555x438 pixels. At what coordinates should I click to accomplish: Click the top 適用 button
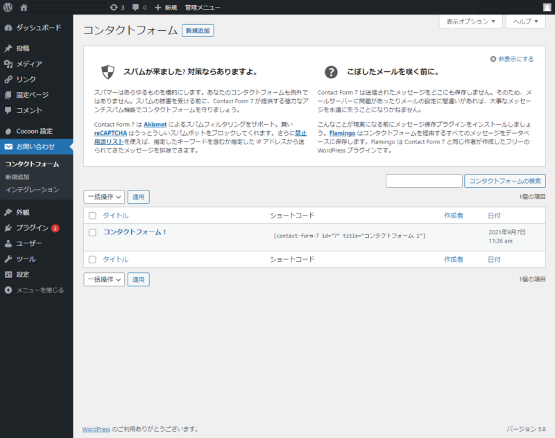(138, 197)
